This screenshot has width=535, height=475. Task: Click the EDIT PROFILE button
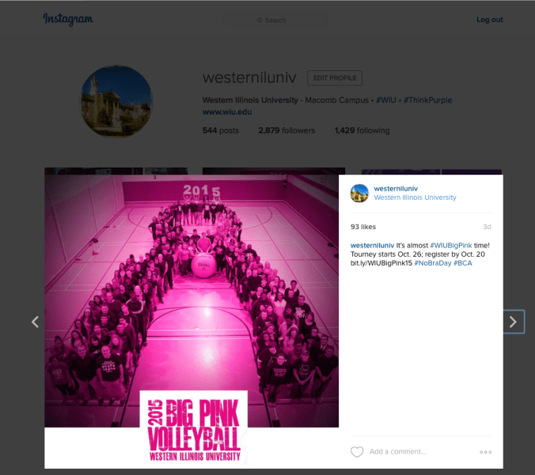tap(335, 78)
